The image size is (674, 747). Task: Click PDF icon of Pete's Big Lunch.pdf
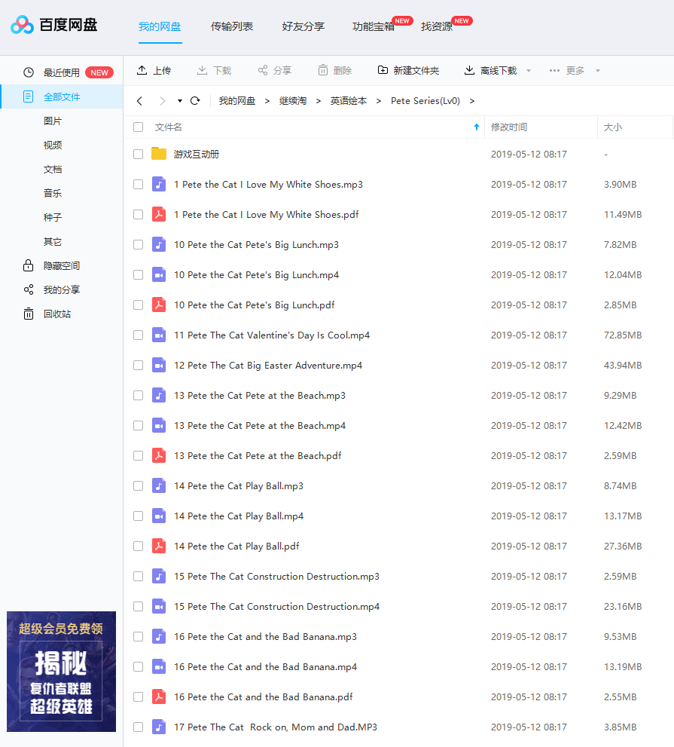point(159,305)
